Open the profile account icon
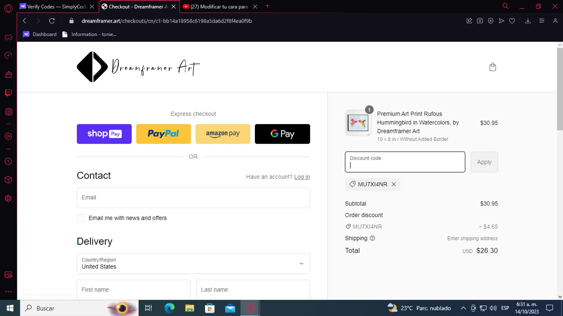 pos(555,21)
